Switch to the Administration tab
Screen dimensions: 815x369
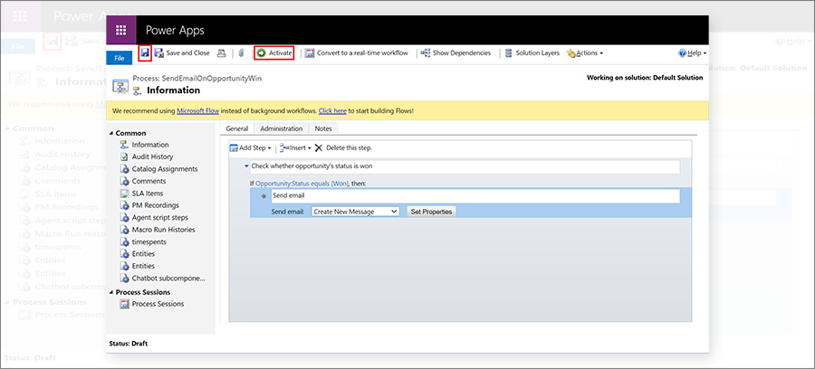tap(282, 128)
